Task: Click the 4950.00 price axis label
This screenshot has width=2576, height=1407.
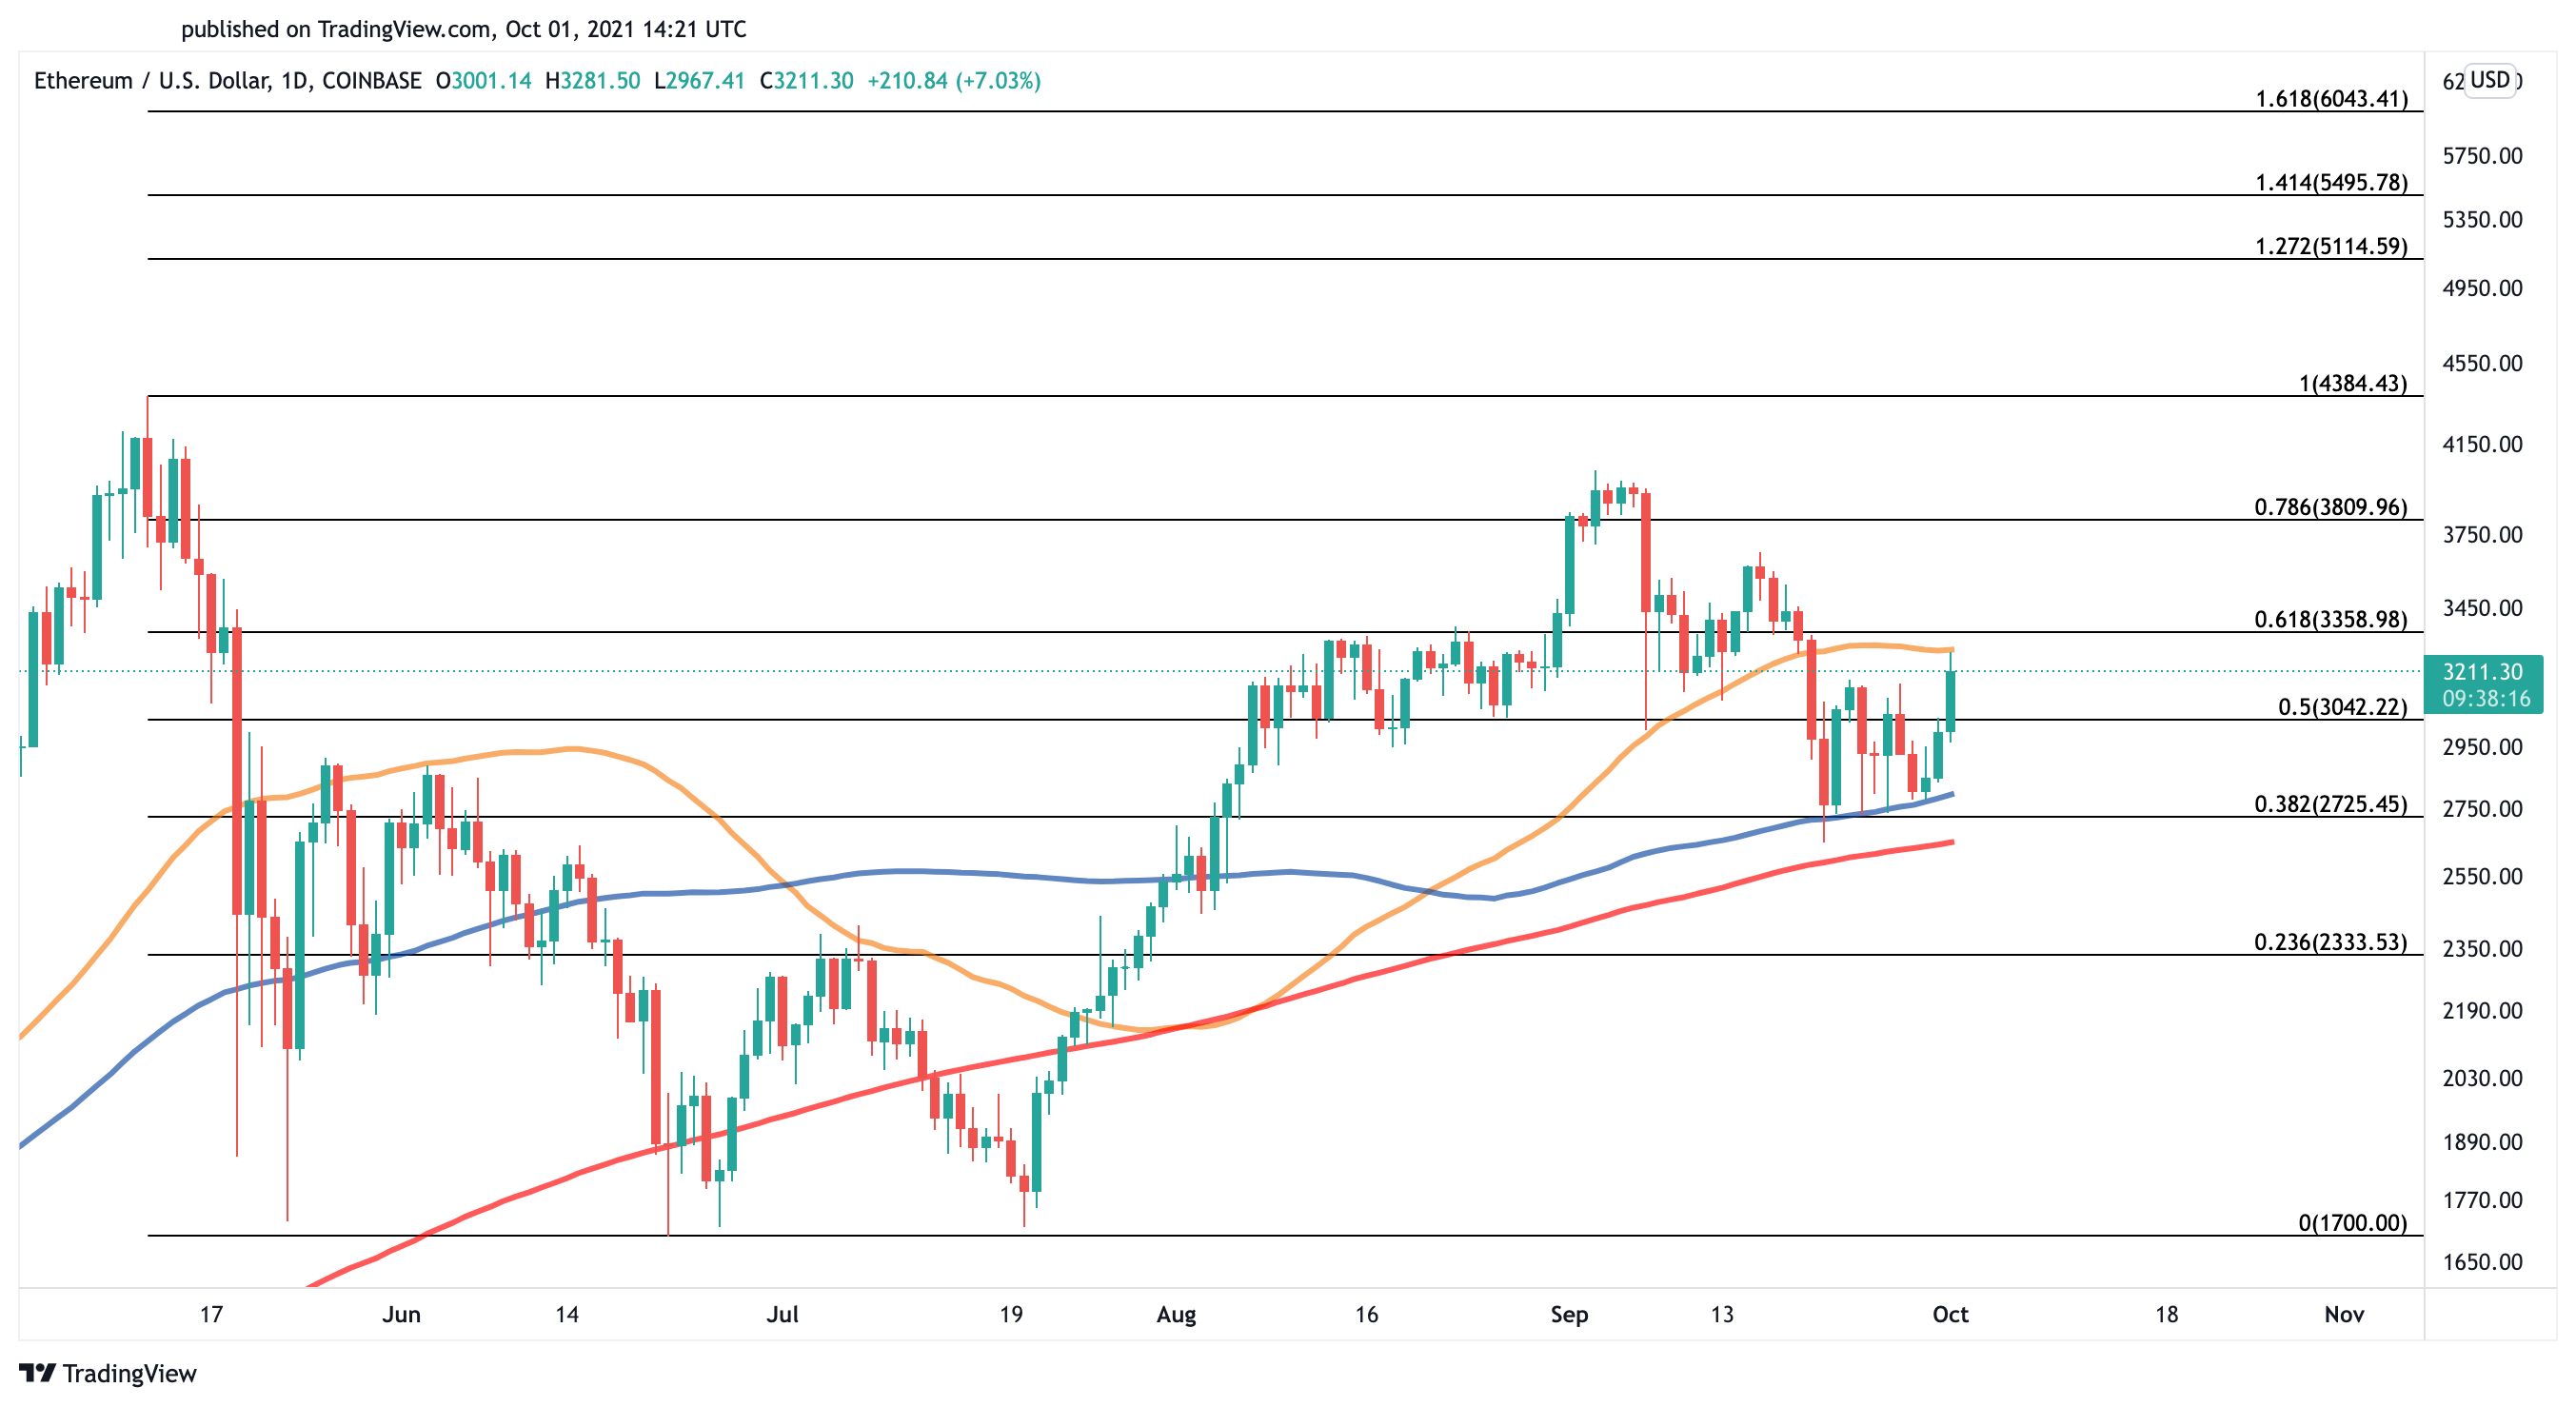Action: [x=2482, y=288]
